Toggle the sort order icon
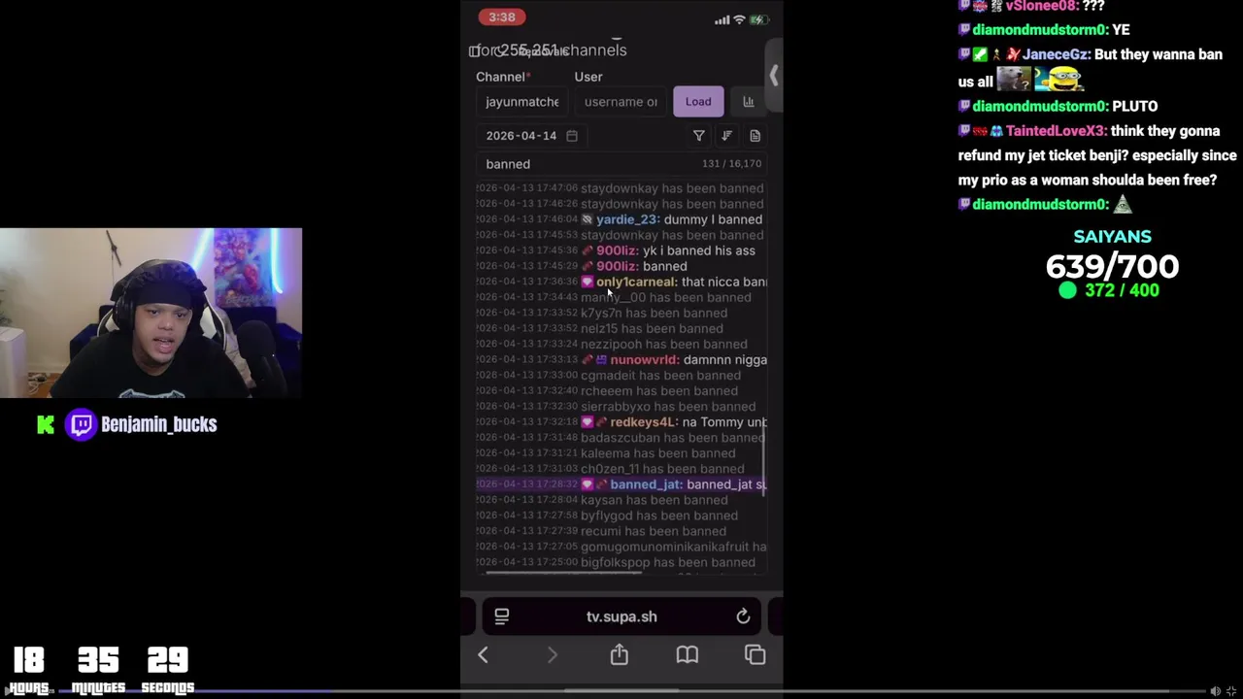The width and height of the screenshot is (1243, 699). 726,136
